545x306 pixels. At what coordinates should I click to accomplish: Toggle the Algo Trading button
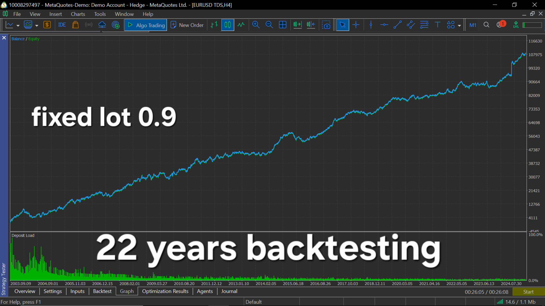coord(146,25)
